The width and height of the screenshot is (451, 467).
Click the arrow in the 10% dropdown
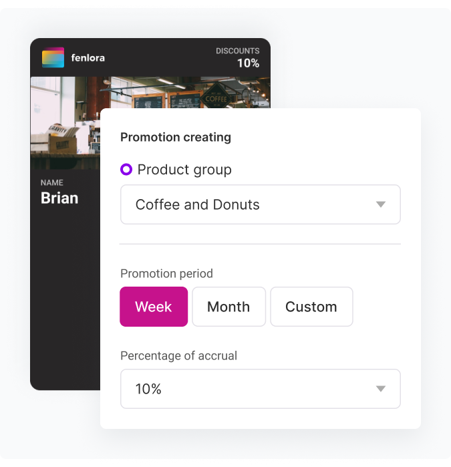click(381, 389)
